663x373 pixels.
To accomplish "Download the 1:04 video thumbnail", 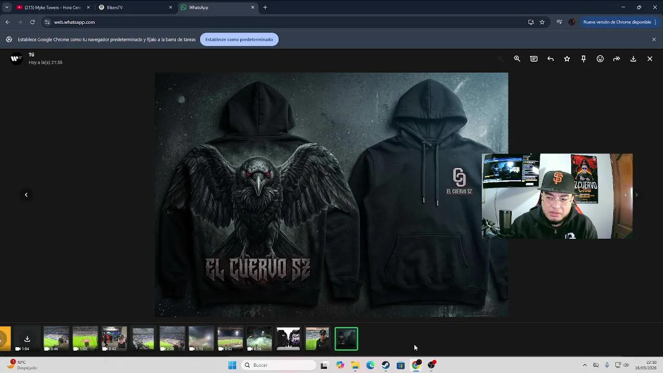I will pos(27,339).
